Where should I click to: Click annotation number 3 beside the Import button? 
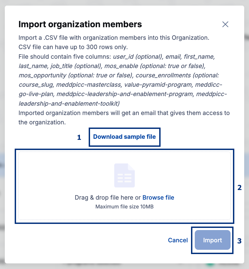(x=239, y=241)
